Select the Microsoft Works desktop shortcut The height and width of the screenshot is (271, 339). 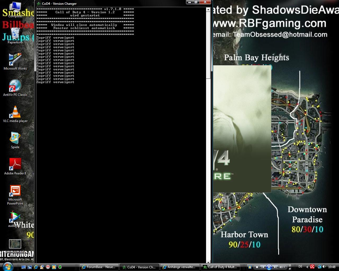coord(15,61)
